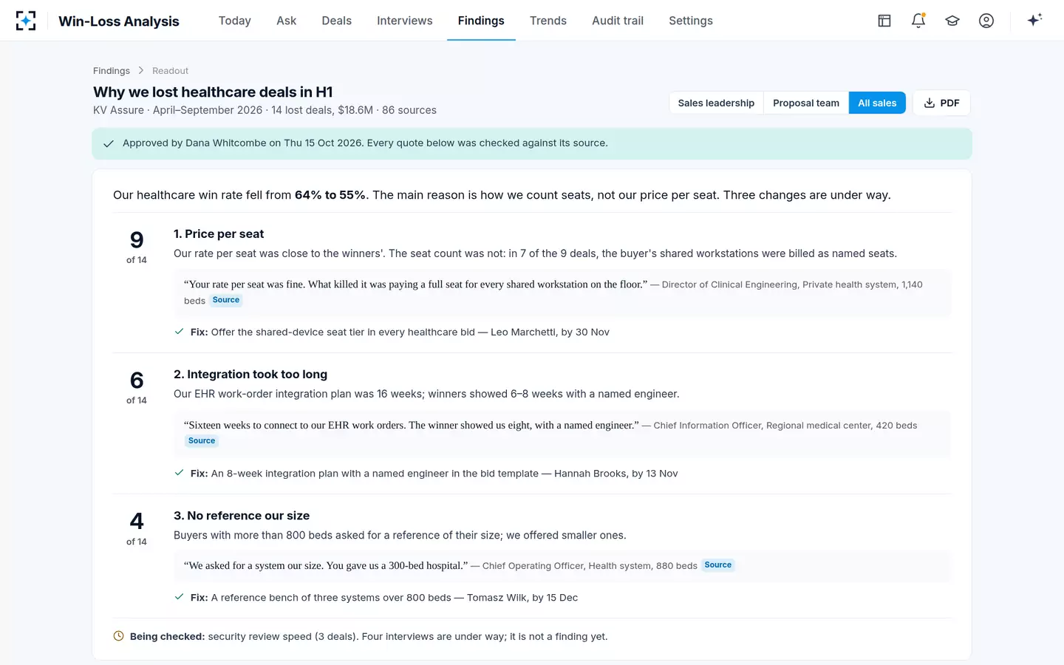This screenshot has height=665, width=1064.
Task: Open the graduation cap learning icon
Action: (x=952, y=21)
